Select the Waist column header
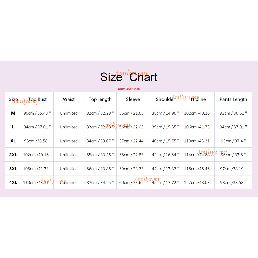The width and height of the screenshot is (258, 258). (69, 99)
